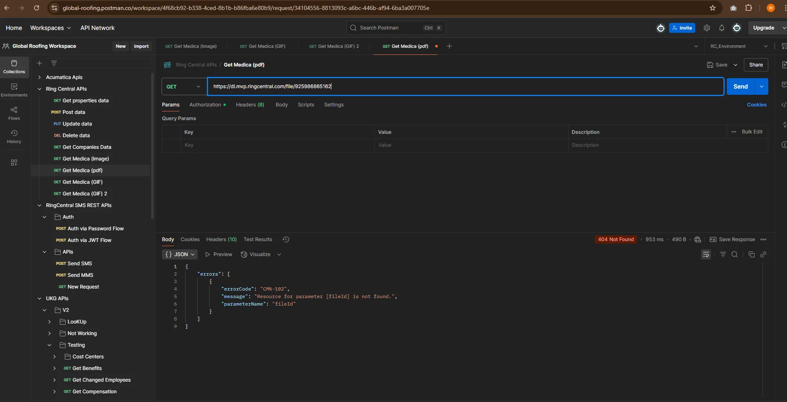Open the response more-actions ellipsis

763,239
